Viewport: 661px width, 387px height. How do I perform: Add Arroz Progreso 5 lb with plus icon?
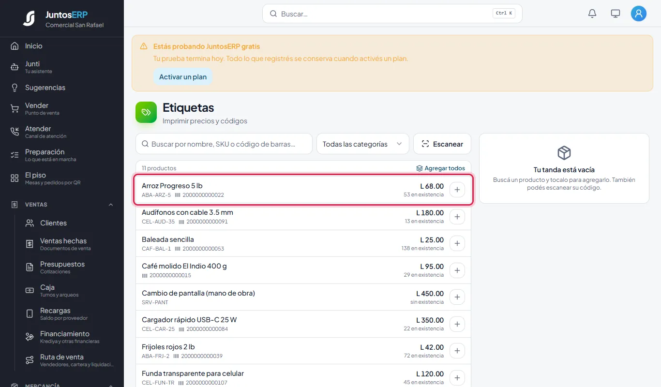[457, 190]
